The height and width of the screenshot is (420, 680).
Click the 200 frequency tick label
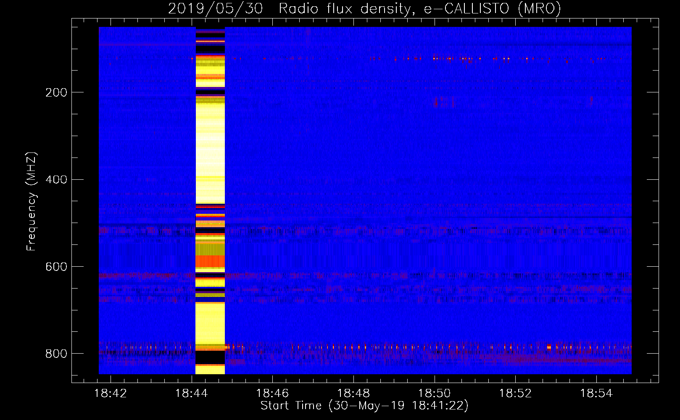click(56, 92)
